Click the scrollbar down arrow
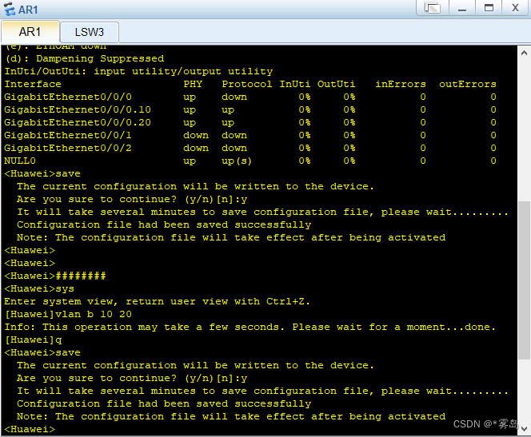Viewport: 531px width, 437px height. click(525, 429)
